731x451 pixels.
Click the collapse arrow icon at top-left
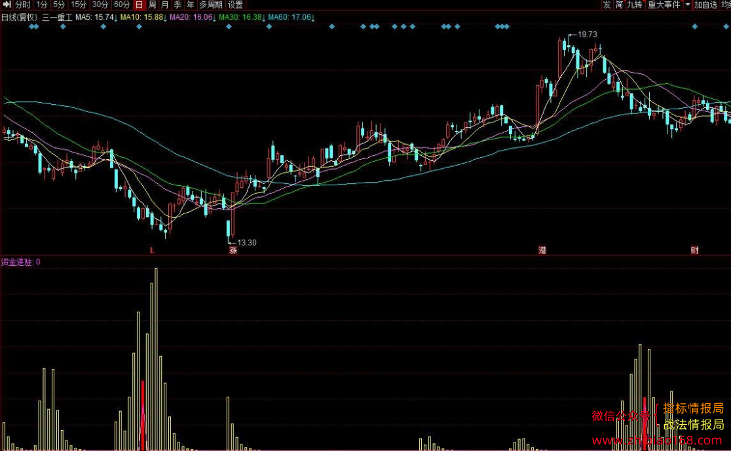click(7, 5)
